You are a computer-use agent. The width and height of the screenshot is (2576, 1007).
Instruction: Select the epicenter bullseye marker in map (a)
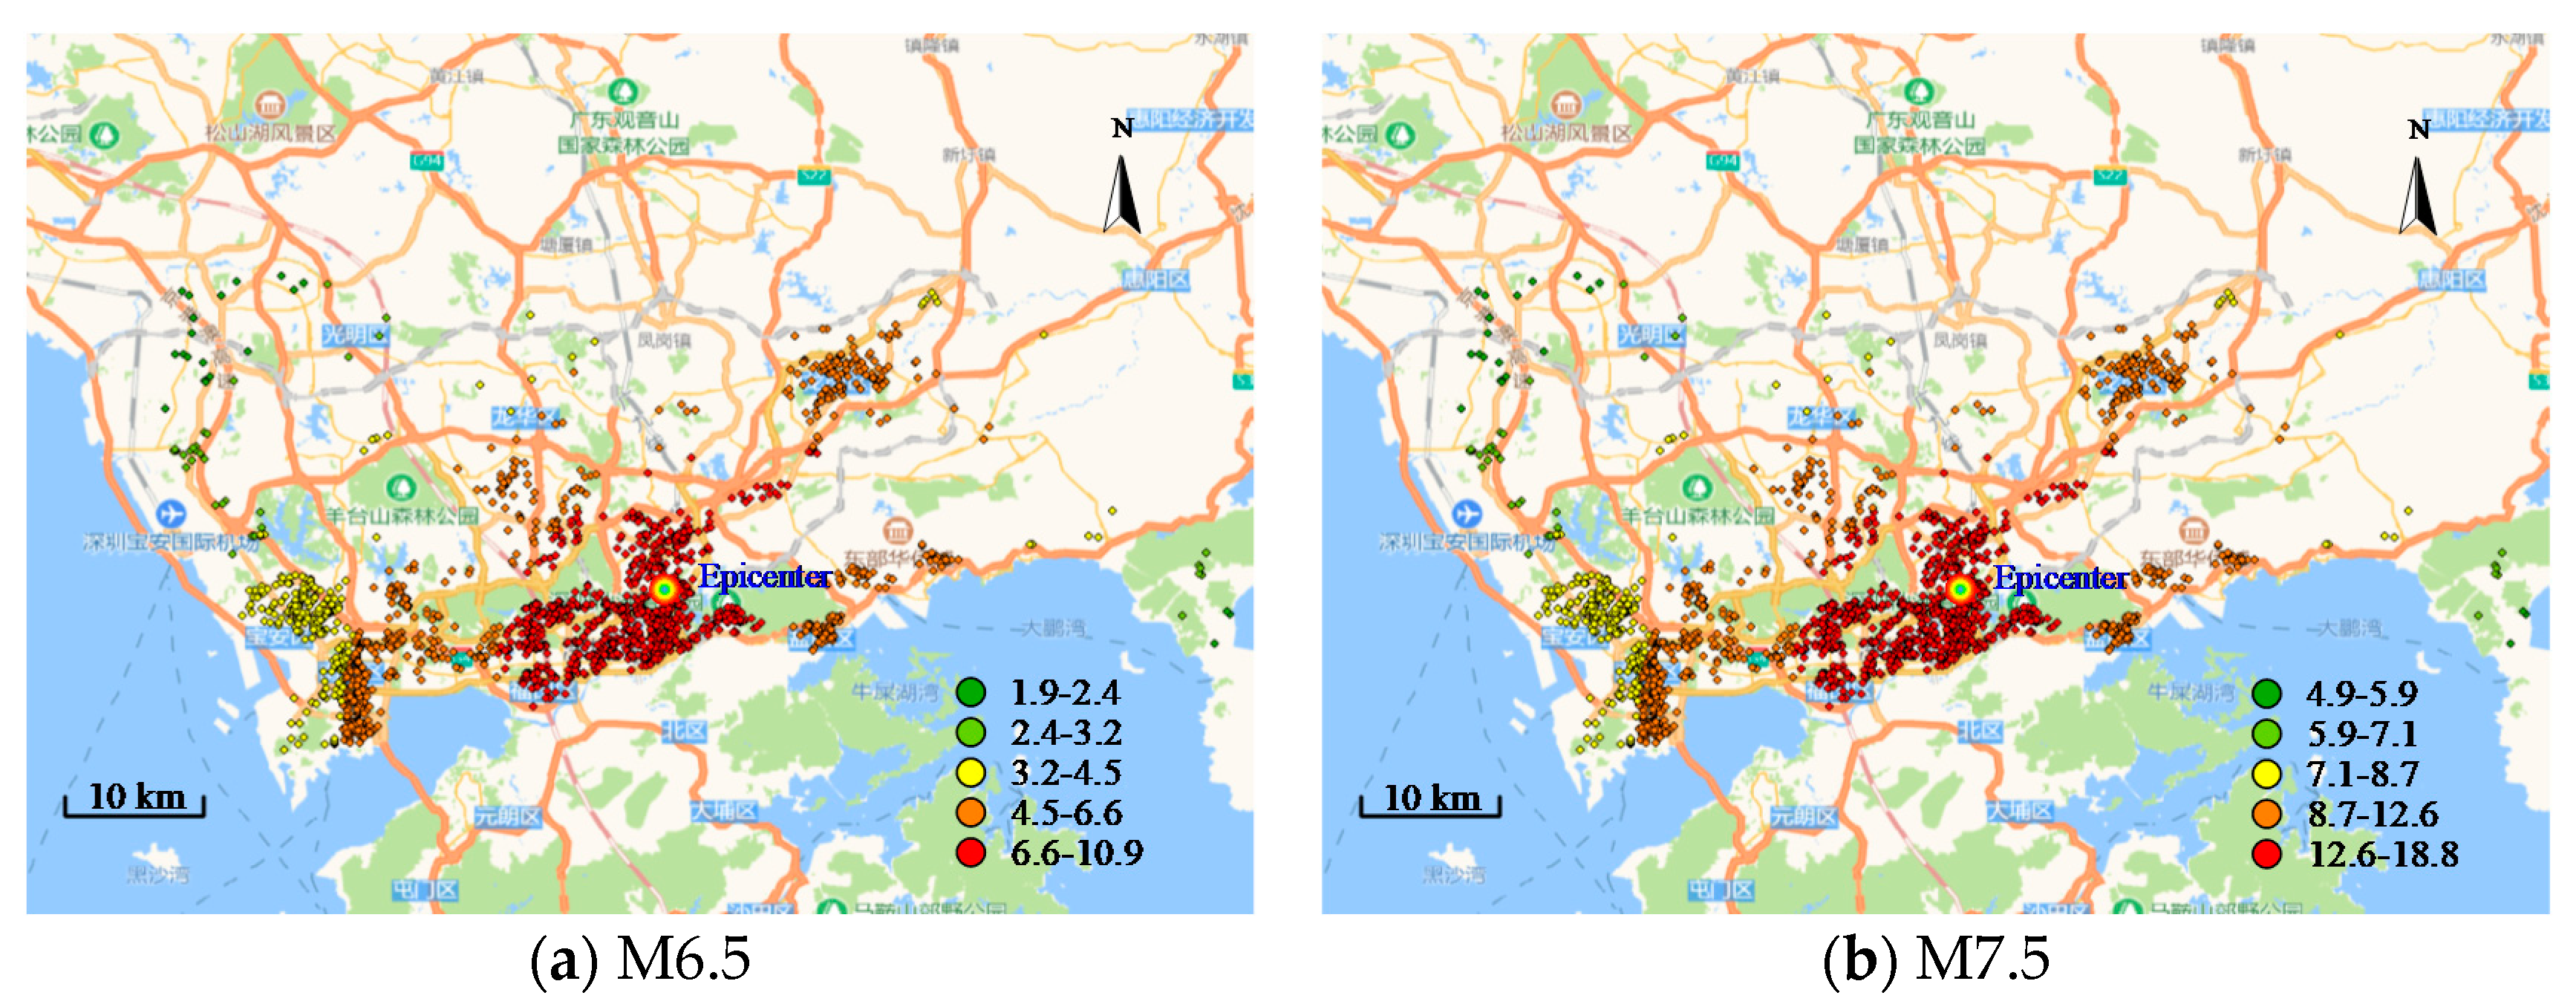pos(665,590)
